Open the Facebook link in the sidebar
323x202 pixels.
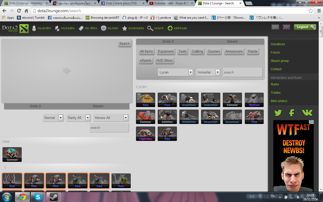tap(292, 112)
